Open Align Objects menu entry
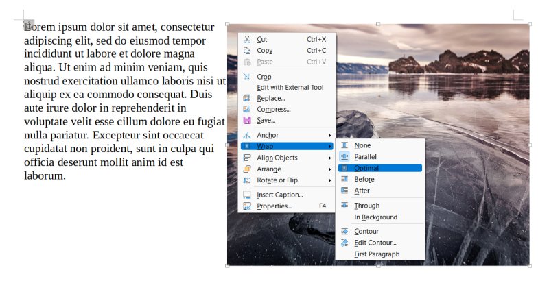Screen dimensions: 549x281 coord(287,158)
